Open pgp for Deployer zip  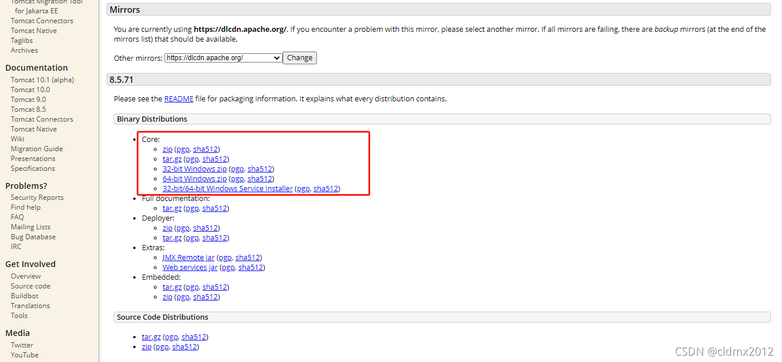[183, 228]
